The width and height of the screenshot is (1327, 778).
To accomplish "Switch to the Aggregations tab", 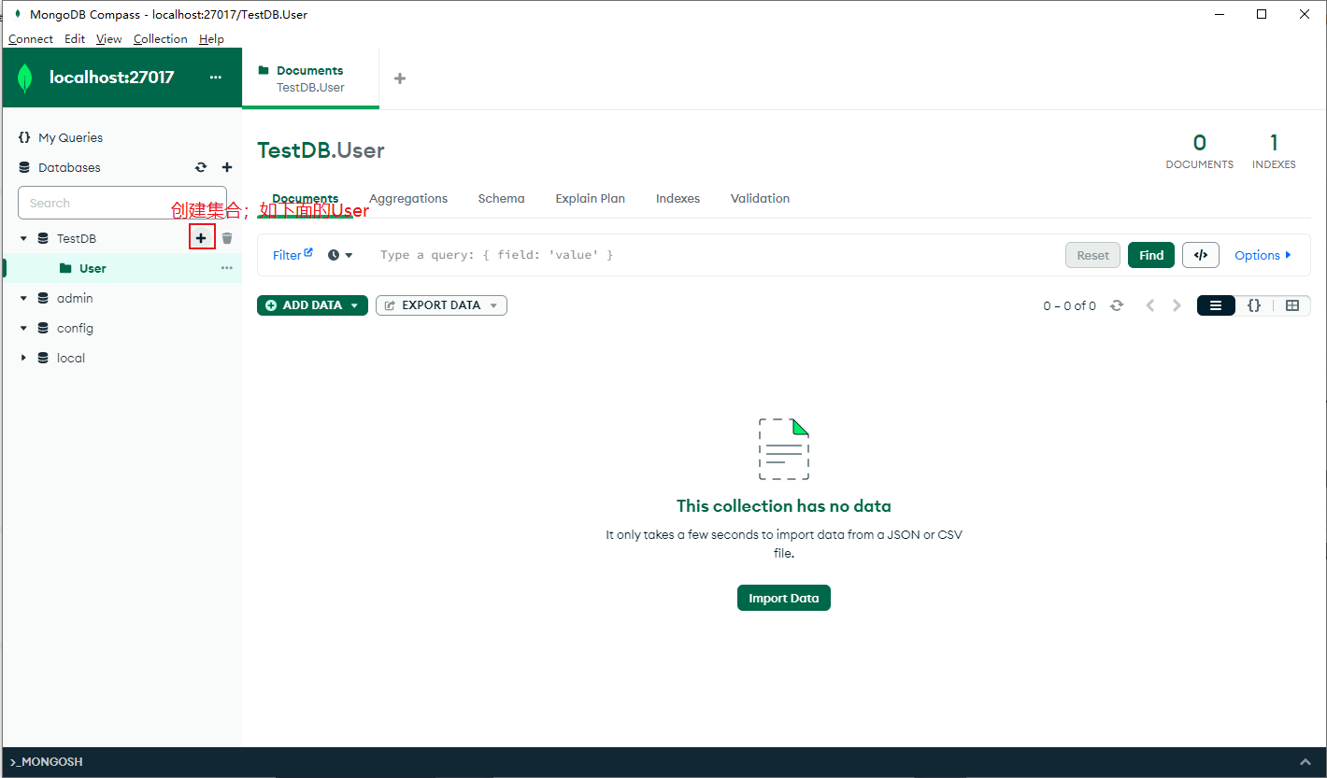I will pyautogui.click(x=408, y=199).
